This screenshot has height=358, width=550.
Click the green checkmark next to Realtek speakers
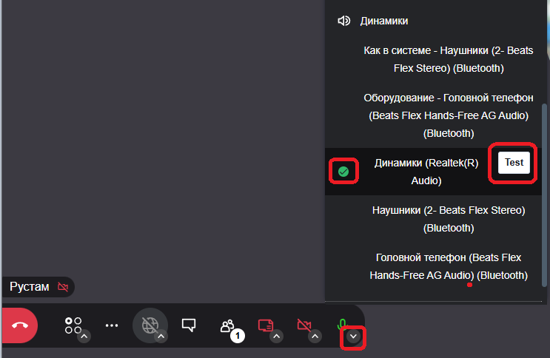(343, 172)
